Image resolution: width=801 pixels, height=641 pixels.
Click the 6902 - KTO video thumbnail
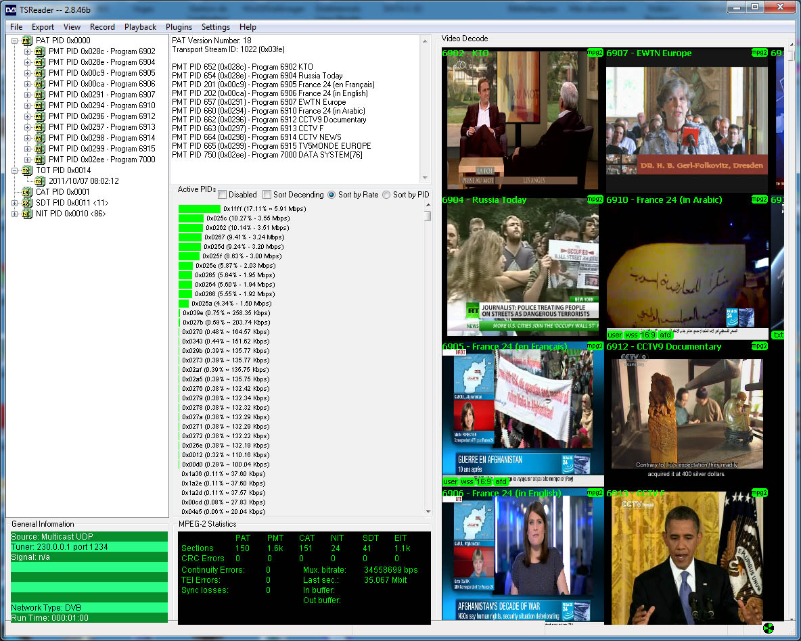click(522, 120)
